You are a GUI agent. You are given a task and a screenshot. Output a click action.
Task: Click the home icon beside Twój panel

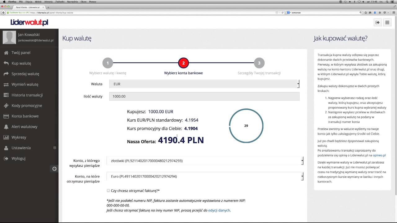tap(6, 53)
